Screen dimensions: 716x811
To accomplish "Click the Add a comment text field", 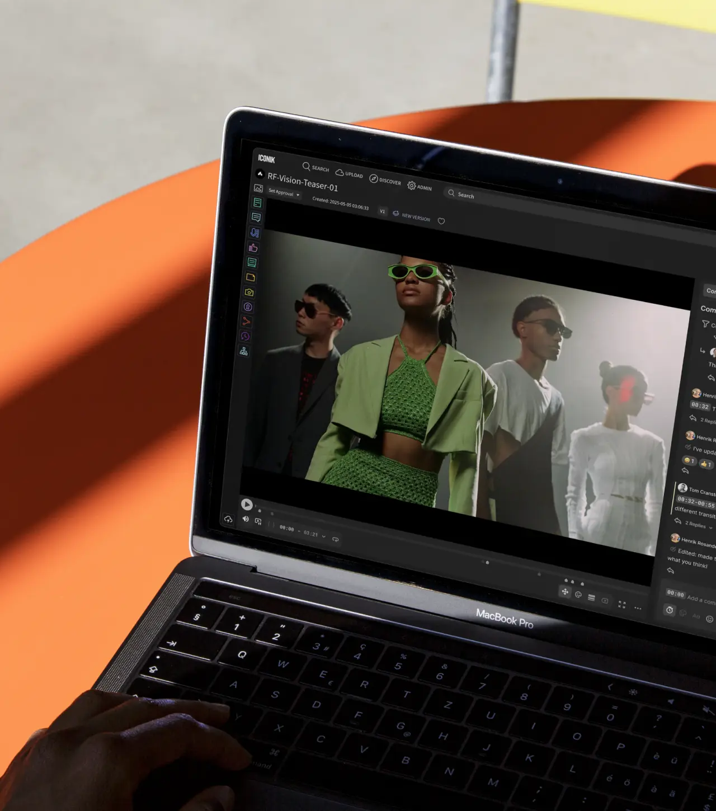I will (701, 600).
